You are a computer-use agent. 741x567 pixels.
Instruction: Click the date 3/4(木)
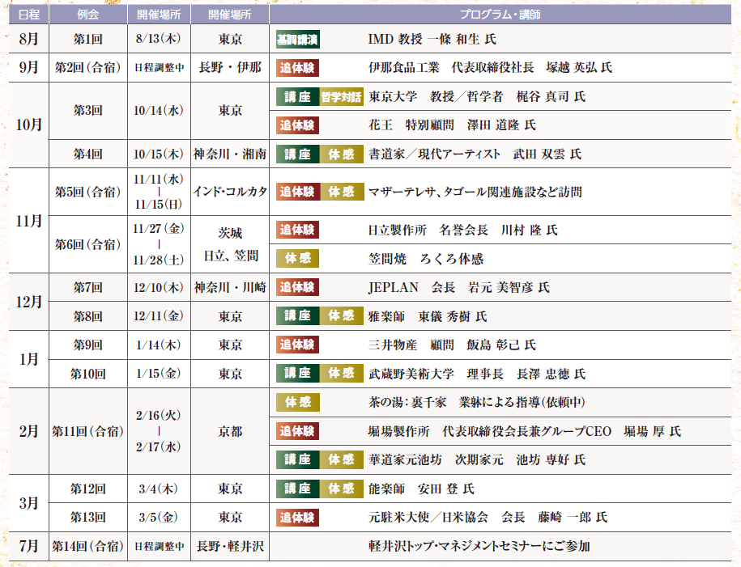click(159, 489)
